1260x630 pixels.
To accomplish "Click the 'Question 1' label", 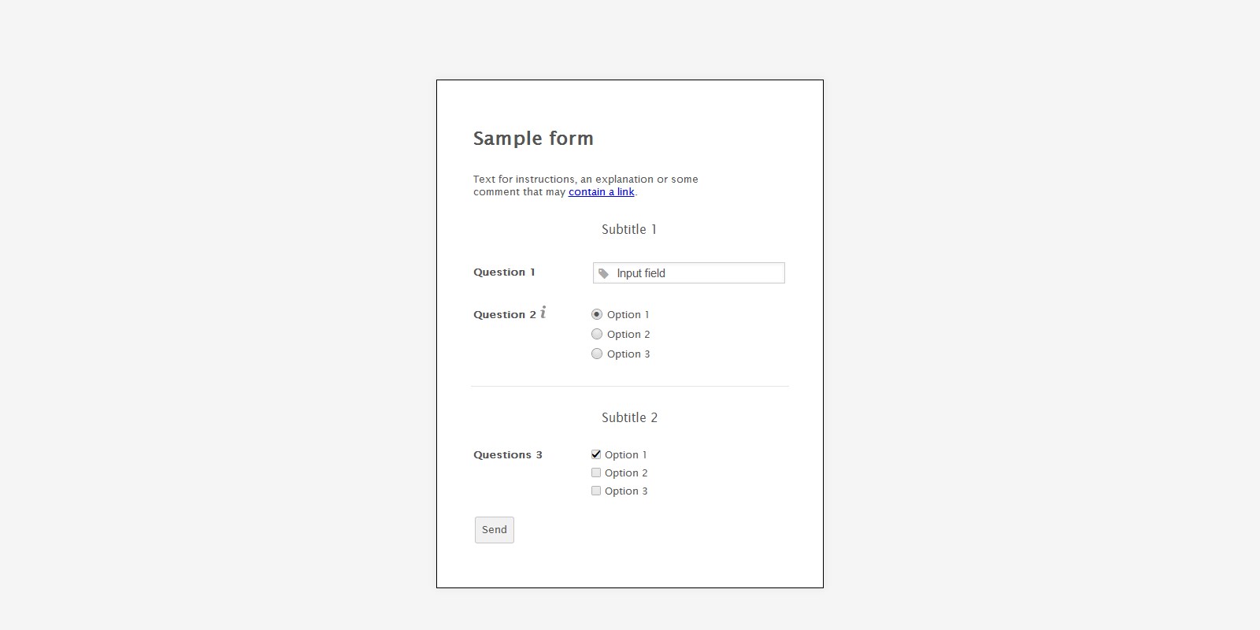I will click(x=504, y=272).
